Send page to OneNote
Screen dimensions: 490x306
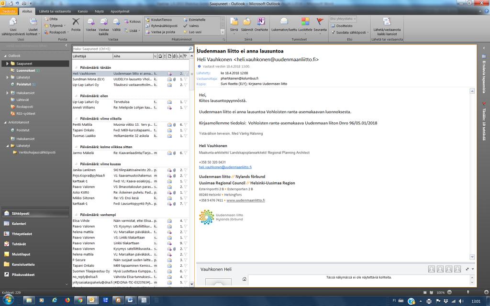(261, 24)
